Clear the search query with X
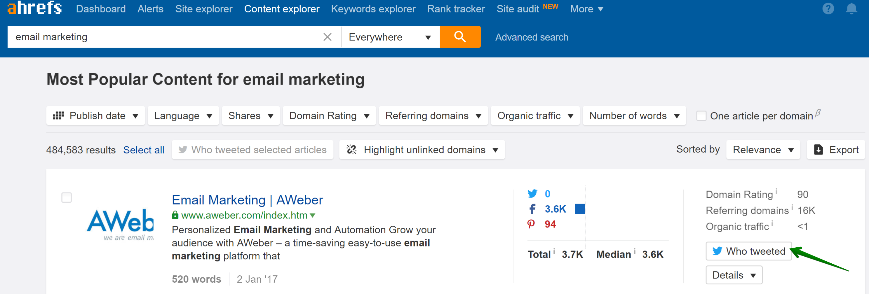Image resolution: width=869 pixels, height=294 pixels. click(327, 37)
